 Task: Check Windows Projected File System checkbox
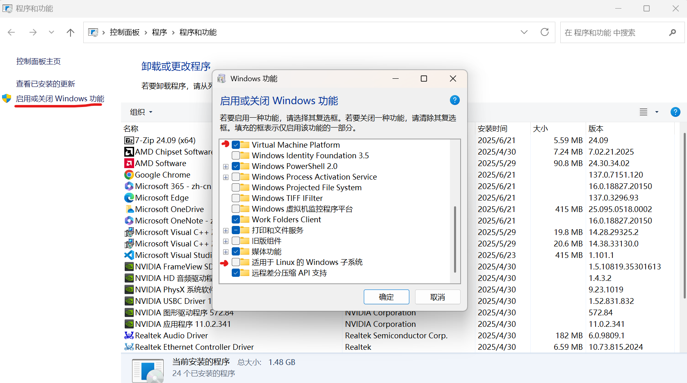(236, 187)
